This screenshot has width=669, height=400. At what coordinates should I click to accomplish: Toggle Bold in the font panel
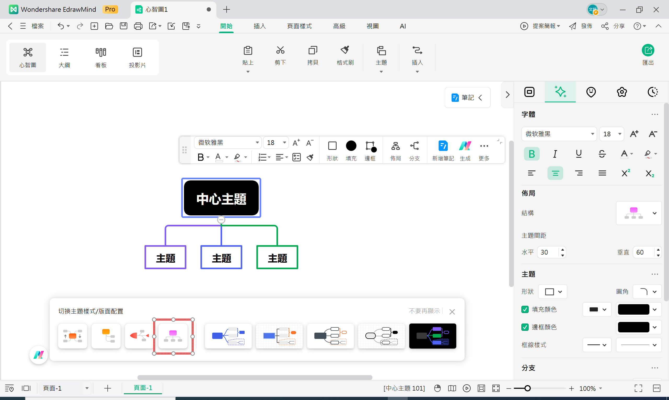pyautogui.click(x=532, y=154)
